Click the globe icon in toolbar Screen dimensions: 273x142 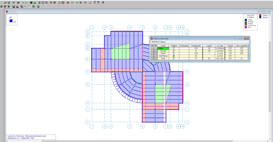click(x=31, y=2)
